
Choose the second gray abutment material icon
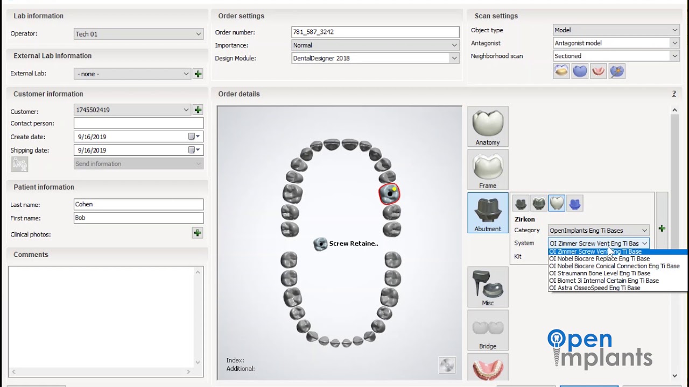coord(539,203)
